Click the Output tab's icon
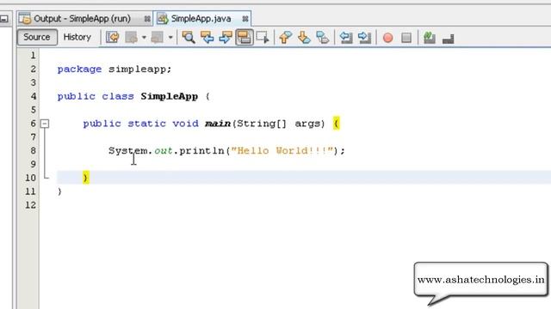The width and height of the screenshot is (551, 309). [x=25, y=19]
